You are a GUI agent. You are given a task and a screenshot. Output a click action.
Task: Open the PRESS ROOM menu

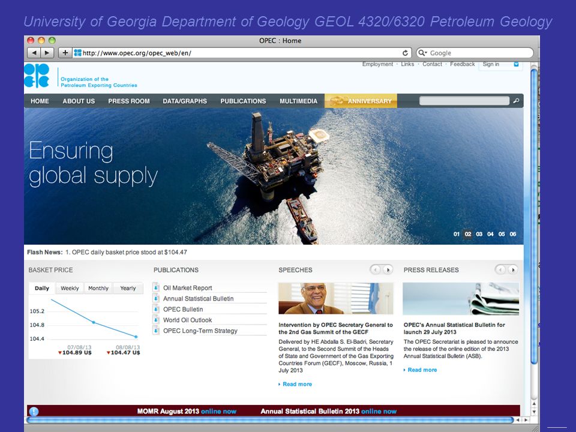129,101
